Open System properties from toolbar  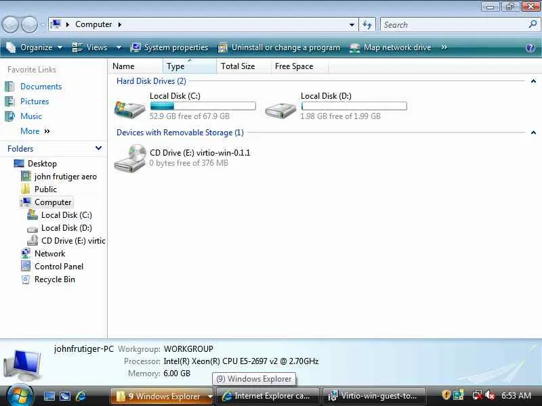(x=169, y=47)
